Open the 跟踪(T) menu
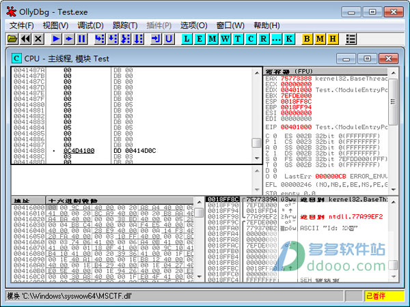410x307 pixels. pos(125,26)
